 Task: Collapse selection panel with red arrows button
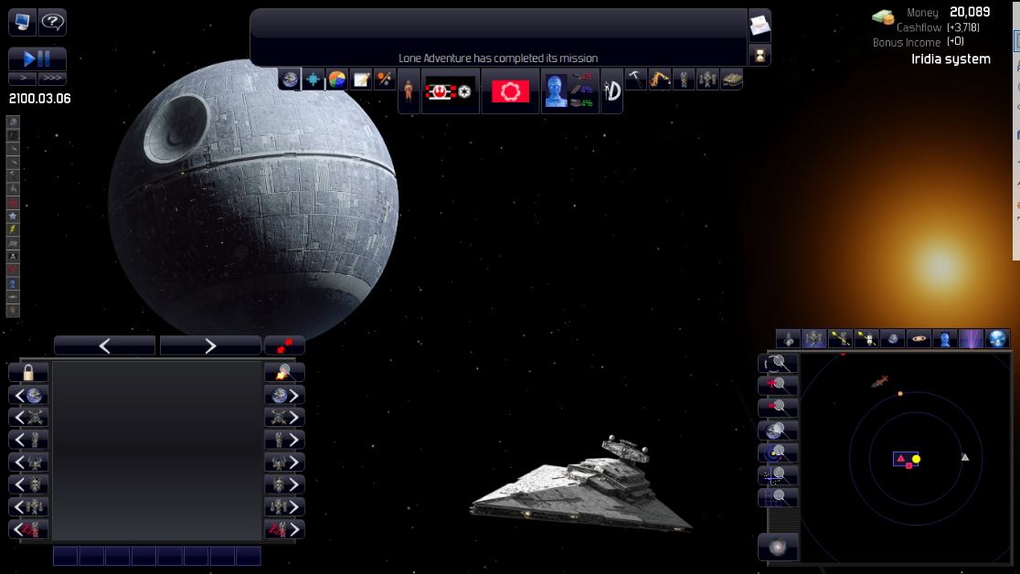pyautogui.click(x=284, y=345)
